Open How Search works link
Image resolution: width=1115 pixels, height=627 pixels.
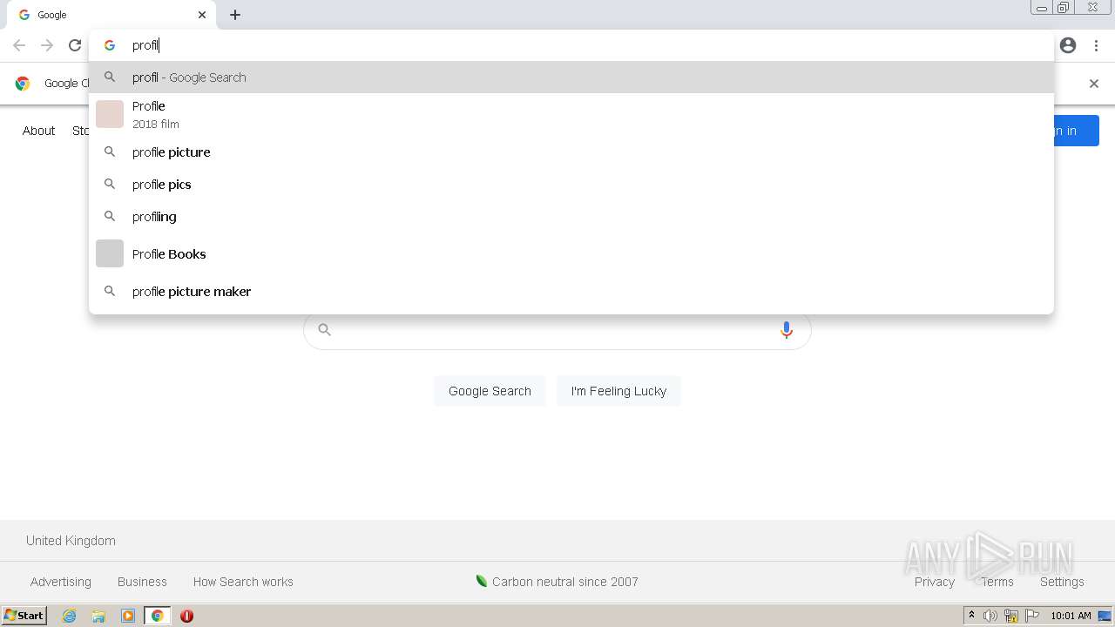coord(243,582)
